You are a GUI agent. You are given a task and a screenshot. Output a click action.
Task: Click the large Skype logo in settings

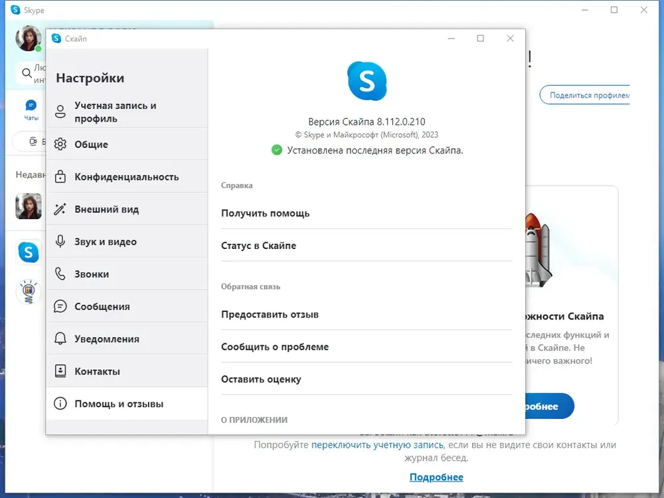367,81
